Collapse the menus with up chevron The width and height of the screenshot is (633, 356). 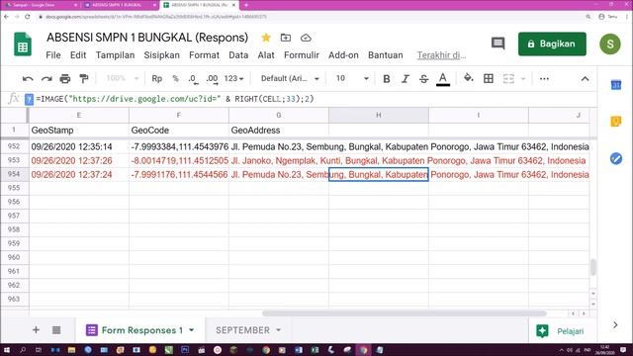585,79
